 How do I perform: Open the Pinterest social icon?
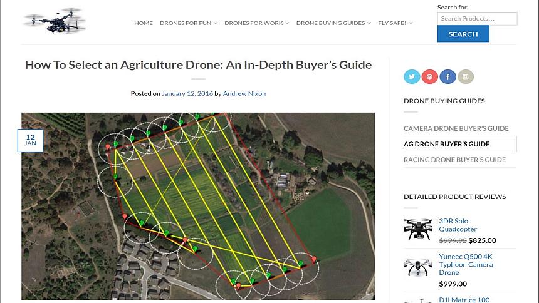(x=430, y=76)
